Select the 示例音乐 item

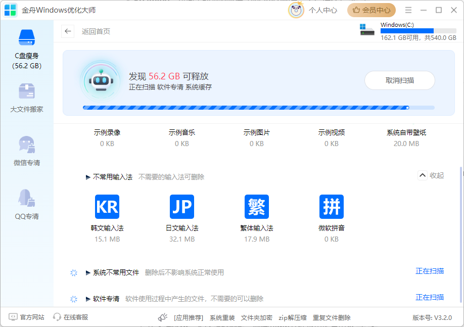(x=181, y=137)
